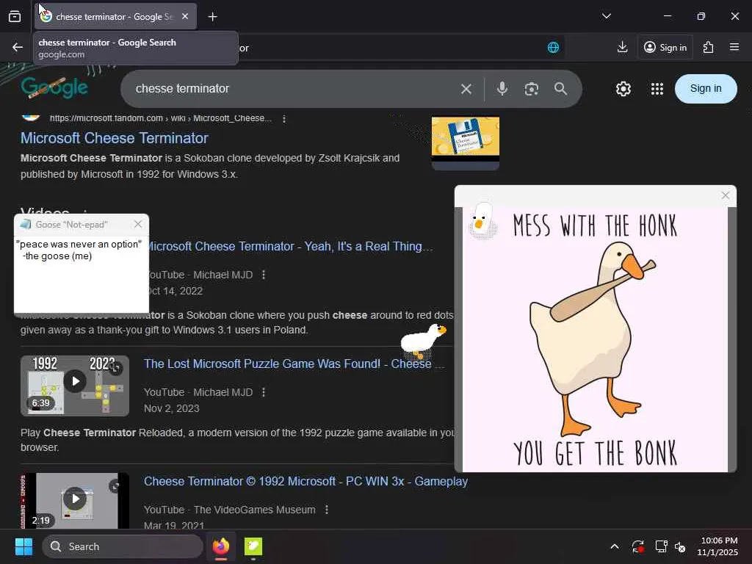This screenshot has width=752, height=564.
Task: Close the chesse terminator browser tab
Action: tap(185, 16)
